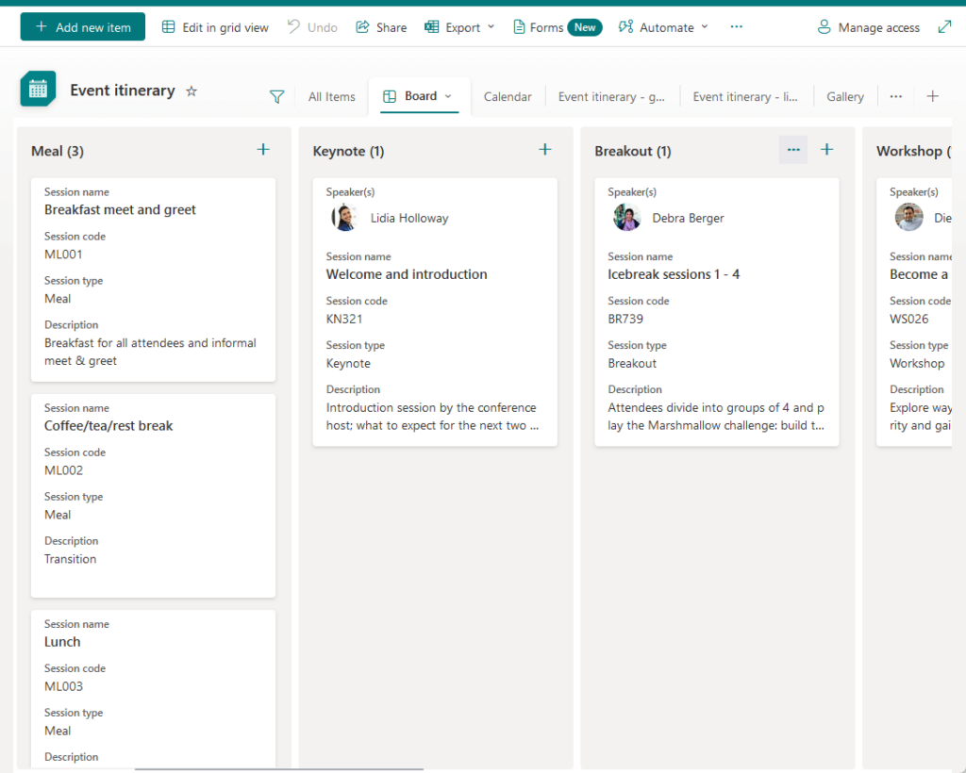Open the Lidia Holloway keynote card
The height and width of the screenshot is (773, 966).
pyautogui.click(x=435, y=312)
